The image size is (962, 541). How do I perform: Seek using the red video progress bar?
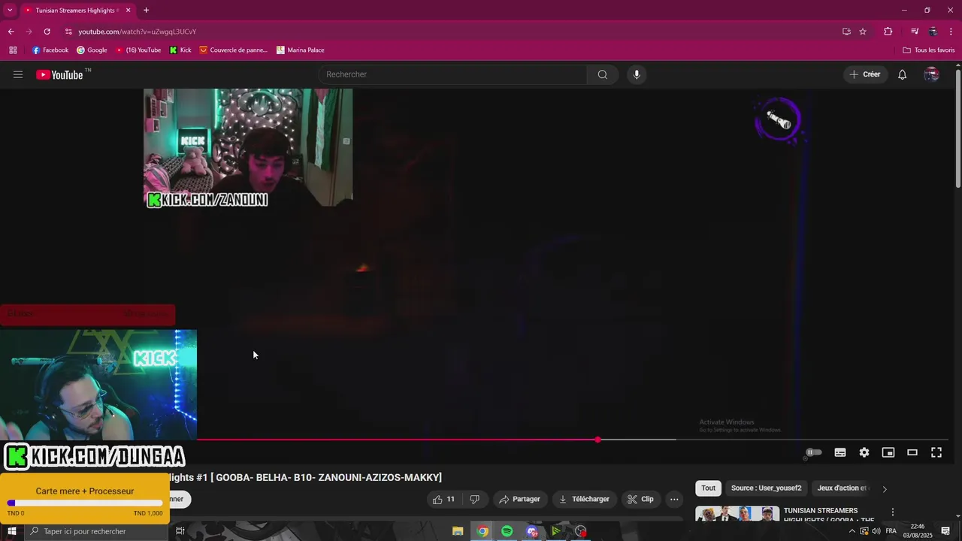(397, 440)
